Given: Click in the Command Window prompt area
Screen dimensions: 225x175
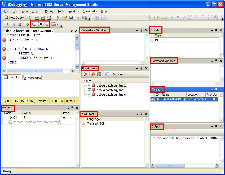Looking at the screenshot, I should pyautogui.click(x=185, y=72).
